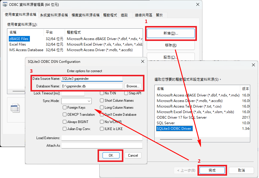The width and height of the screenshot is (259, 178).
Task: Click the 版本 column header
Action: coord(245,89)
